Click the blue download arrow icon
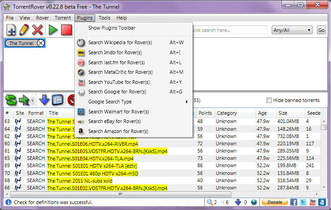Viewport: 331px width, 210px height. coord(44,100)
